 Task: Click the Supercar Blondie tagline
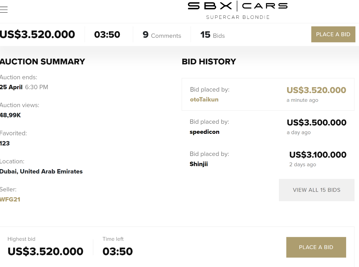(238, 17)
